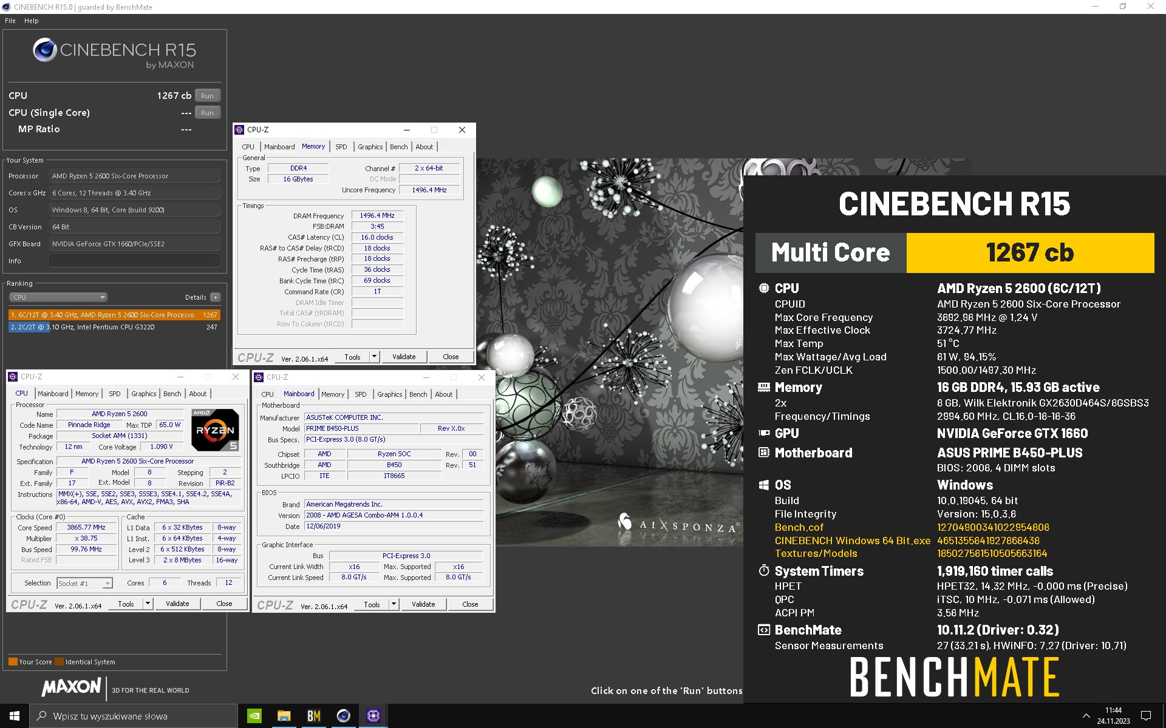Click the AMD Ryzen 5 logo image
1166x728 pixels.
[x=215, y=430]
